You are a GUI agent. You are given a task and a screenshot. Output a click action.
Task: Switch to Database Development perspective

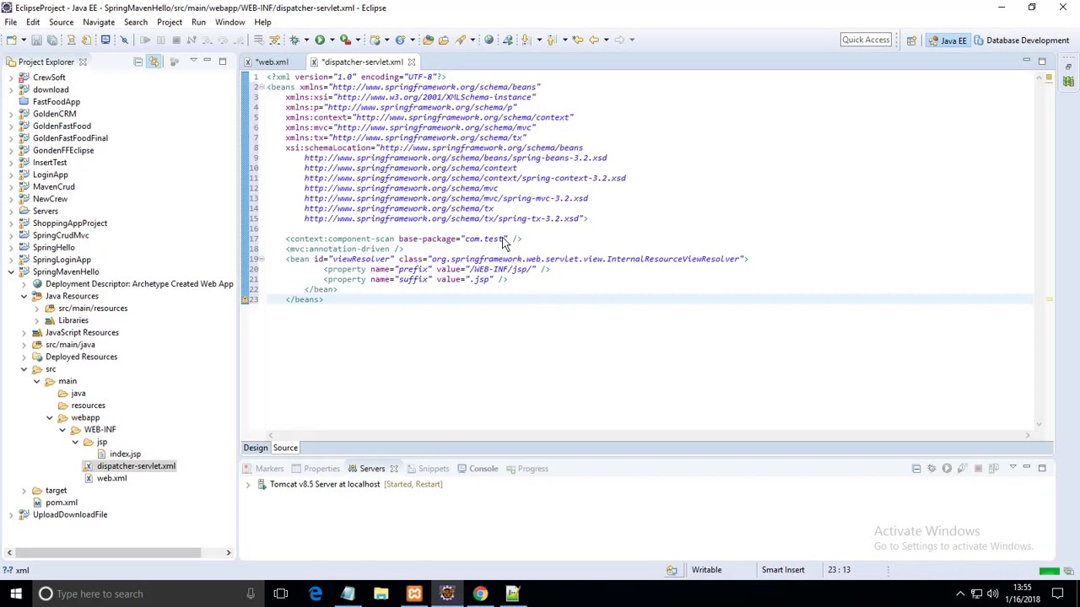1021,40
